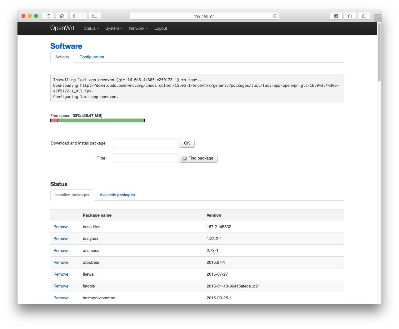Viewport: 399px width, 329px height.
Task: Focus the address bar showing 192.168.2.1
Action: [204, 16]
